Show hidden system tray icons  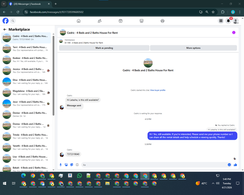(213, 183)
